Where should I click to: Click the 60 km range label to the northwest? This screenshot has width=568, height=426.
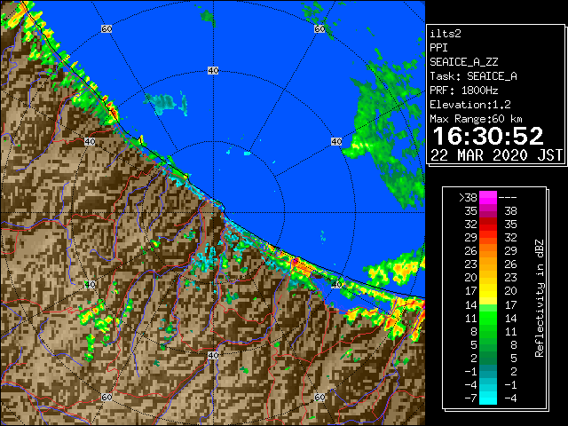point(106,28)
